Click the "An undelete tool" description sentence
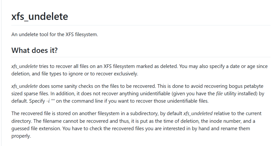The width and height of the screenshot is (275, 146). 54,34
